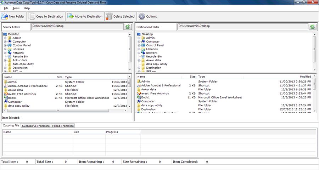Select the Book1 Excel file in source list
Viewport: 319px width, 170px height.
coord(12,98)
